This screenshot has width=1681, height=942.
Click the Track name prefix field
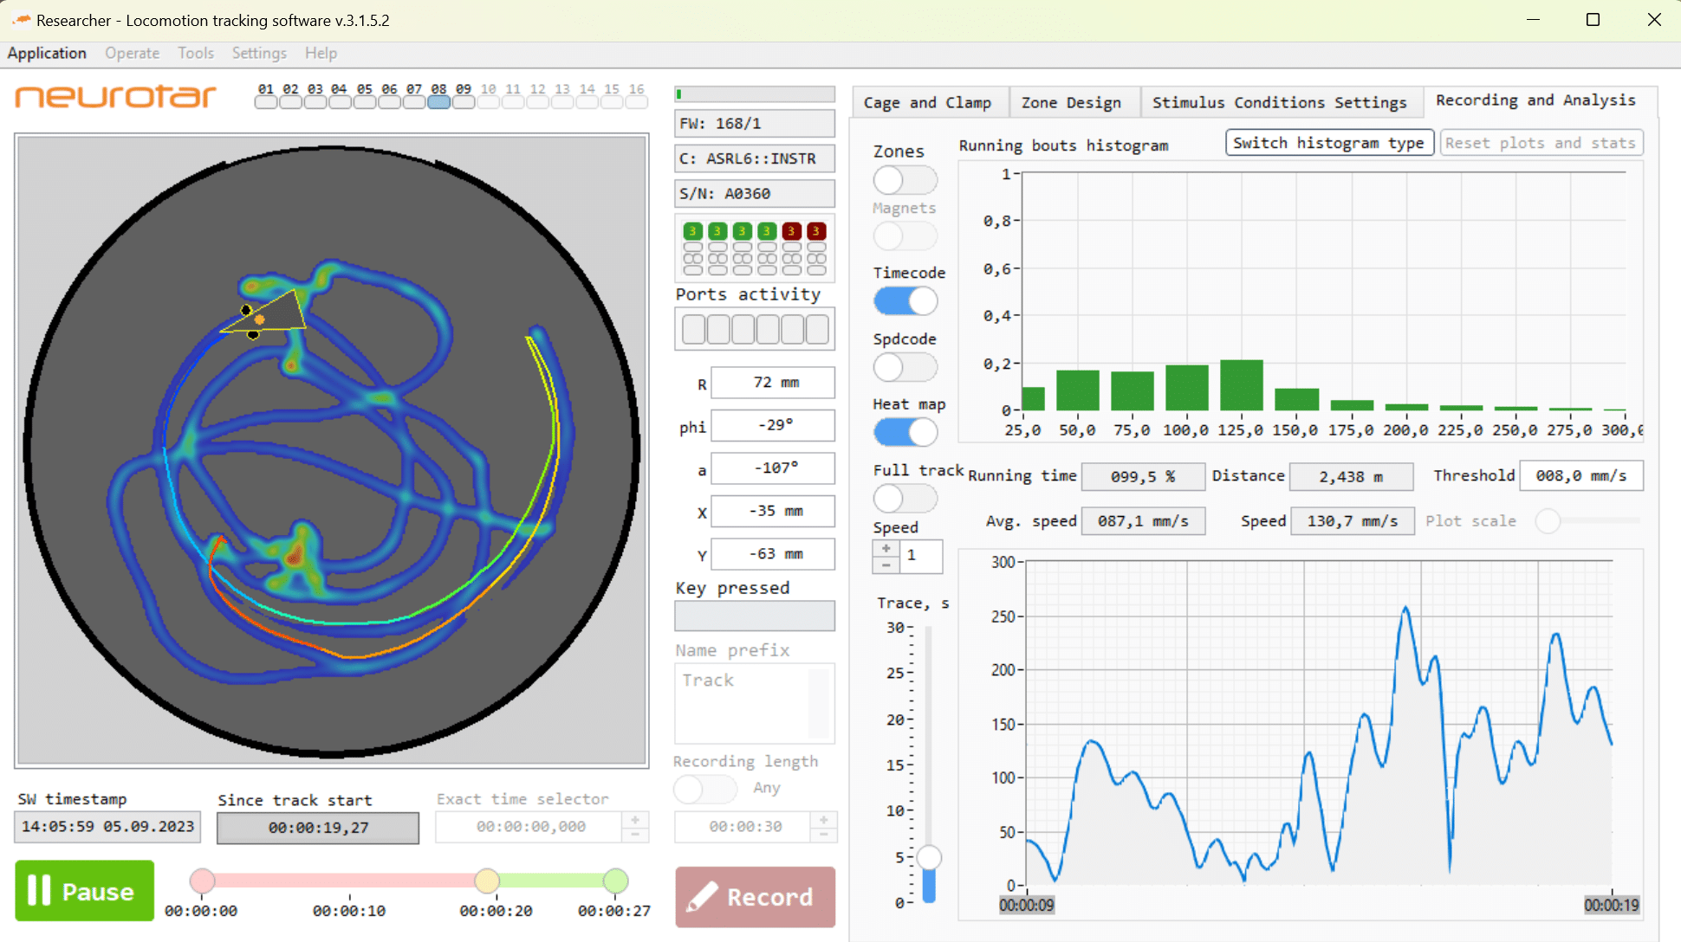click(x=745, y=703)
